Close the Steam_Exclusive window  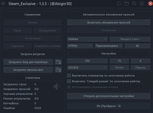[x=150, y=4]
